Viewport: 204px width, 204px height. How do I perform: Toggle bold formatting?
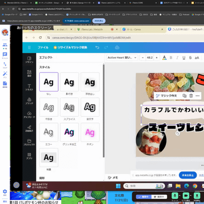171,58
